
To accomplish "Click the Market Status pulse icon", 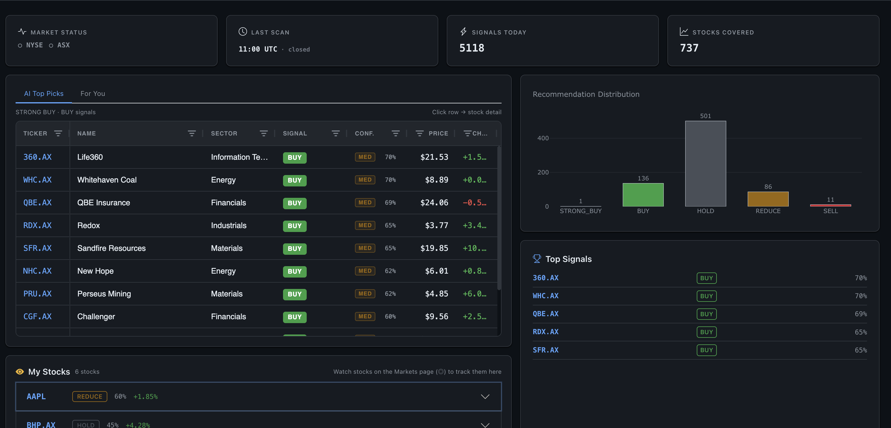I will [22, 32].
